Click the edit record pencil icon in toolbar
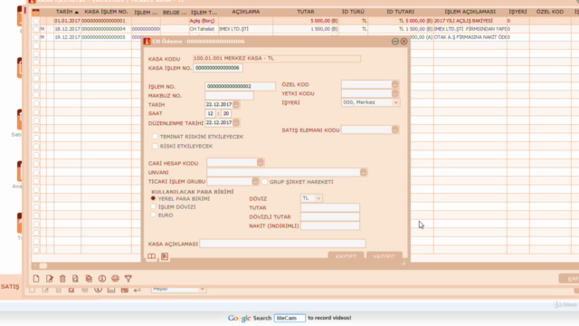579x326 pixels. coord(50,279)
